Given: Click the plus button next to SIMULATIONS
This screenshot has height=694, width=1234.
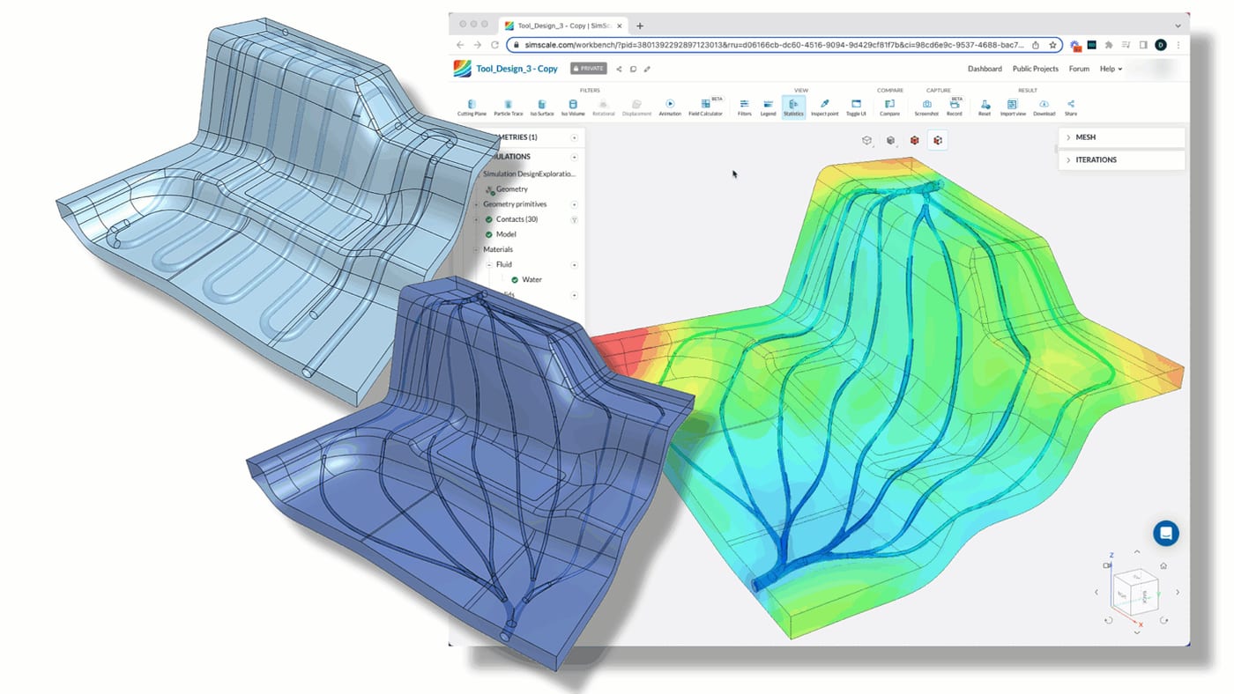Looking at the screenshot, I should click(575, 157).
